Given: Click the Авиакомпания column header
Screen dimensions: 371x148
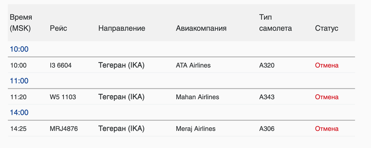Looking at the screenshot, I should point(201,28).
